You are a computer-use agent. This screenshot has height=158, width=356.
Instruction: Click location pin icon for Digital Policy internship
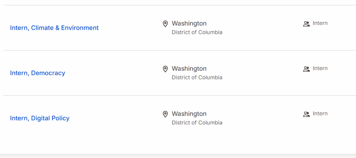[x=165, y=114]
